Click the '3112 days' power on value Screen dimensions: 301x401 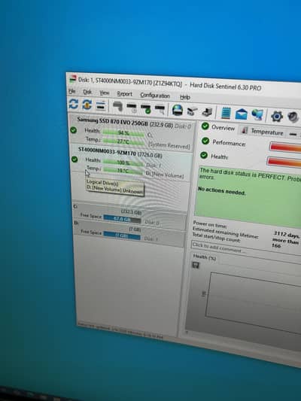click(x=287, y=234)
